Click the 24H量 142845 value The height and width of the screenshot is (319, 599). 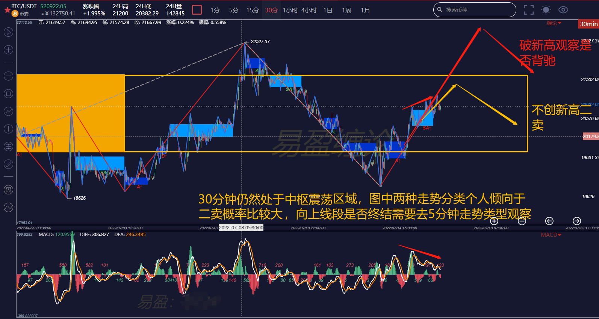click(175, 14)
